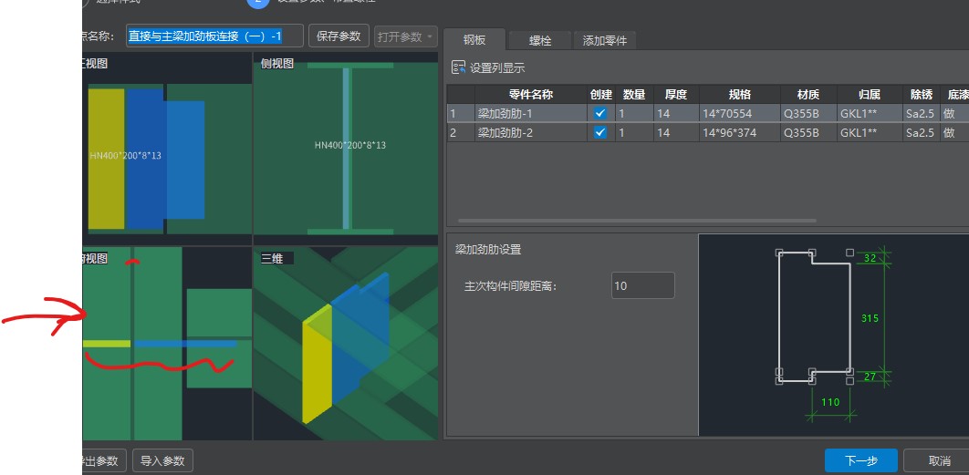Click Sa2.5 cell in row 2

[x=921, y=133]
